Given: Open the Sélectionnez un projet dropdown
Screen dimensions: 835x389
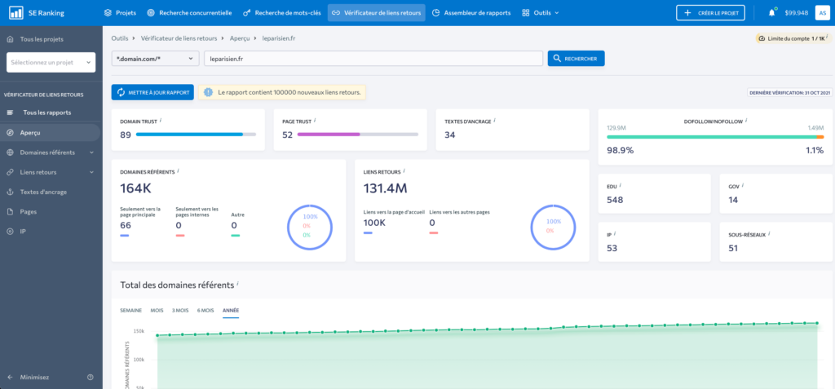Looking at the screenshot, I should [51, 62].
